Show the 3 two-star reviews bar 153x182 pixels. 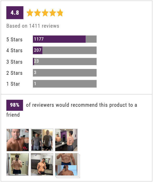coord(65,73)
